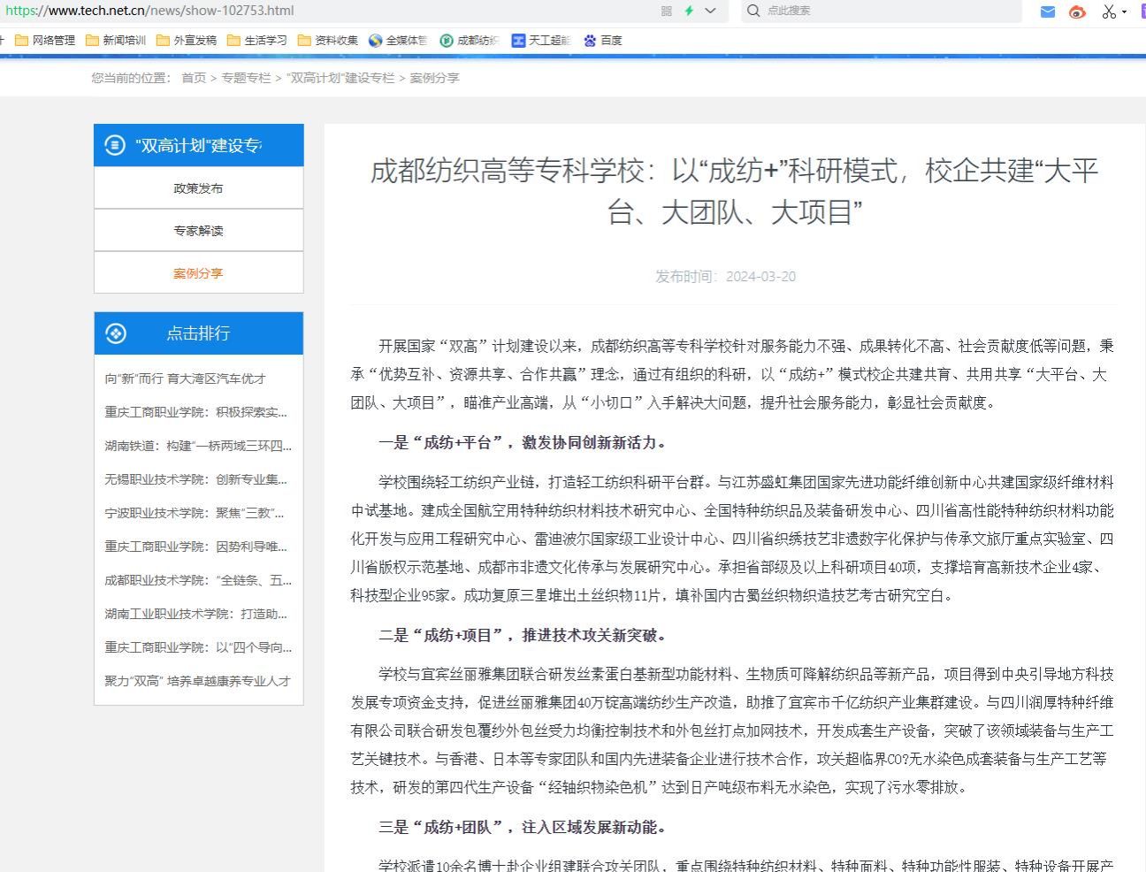
Task: Click the green lightning speed-mode icon
Action: pyautogui.click(x=689, y=11)
